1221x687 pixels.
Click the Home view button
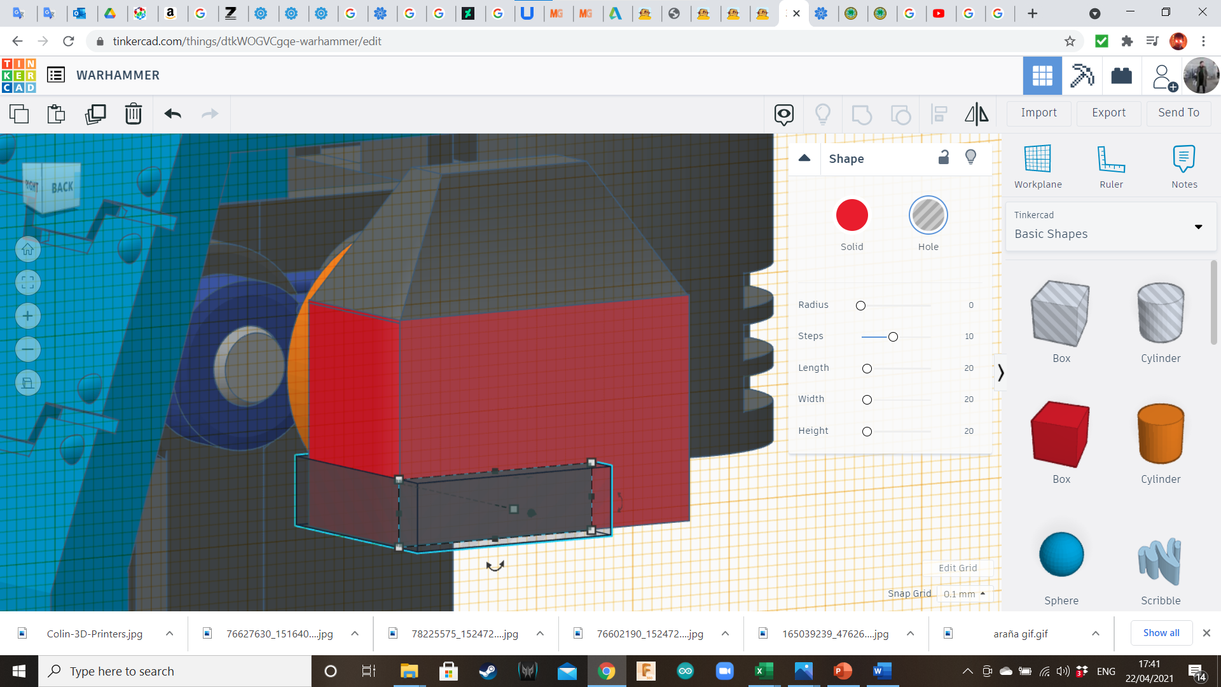pyautogui.click(x=28, y=249)
